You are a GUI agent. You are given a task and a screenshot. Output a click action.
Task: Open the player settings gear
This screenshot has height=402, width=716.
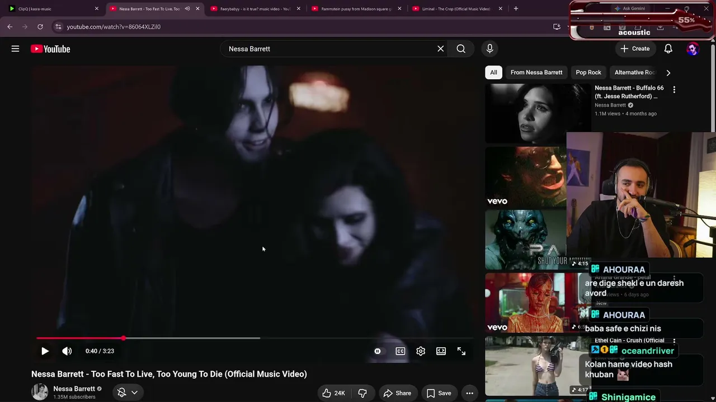421,351
